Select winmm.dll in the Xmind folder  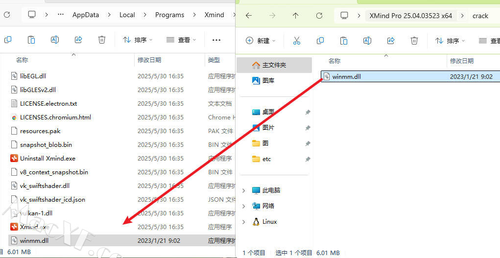pyautogui.click(x=122, y=240)
